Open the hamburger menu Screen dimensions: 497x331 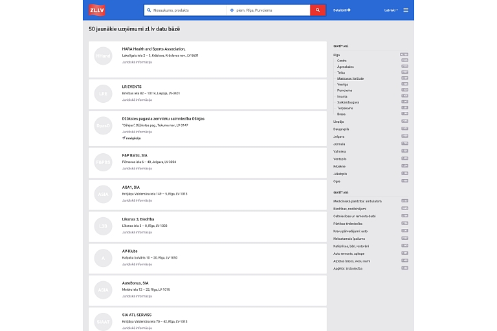pyautogui.click(x=406, y=10)
